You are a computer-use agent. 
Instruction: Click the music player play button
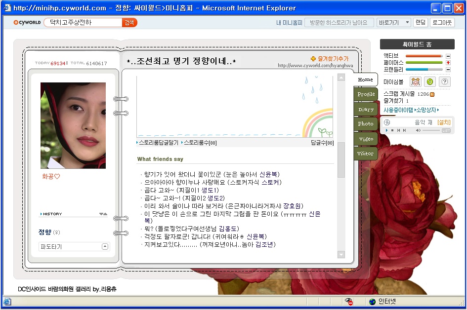click(386, 130)
